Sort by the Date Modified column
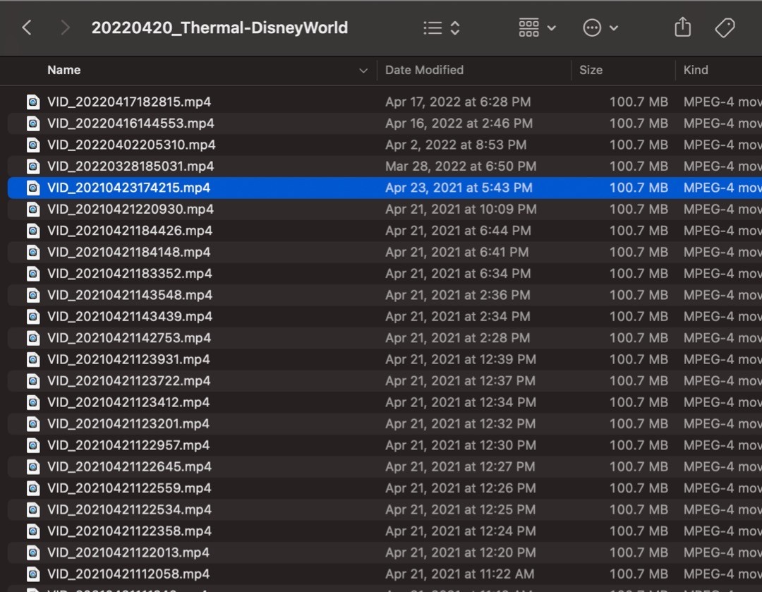Image resolution: width=762 pixels, height=592 pixels. point(424,70)
